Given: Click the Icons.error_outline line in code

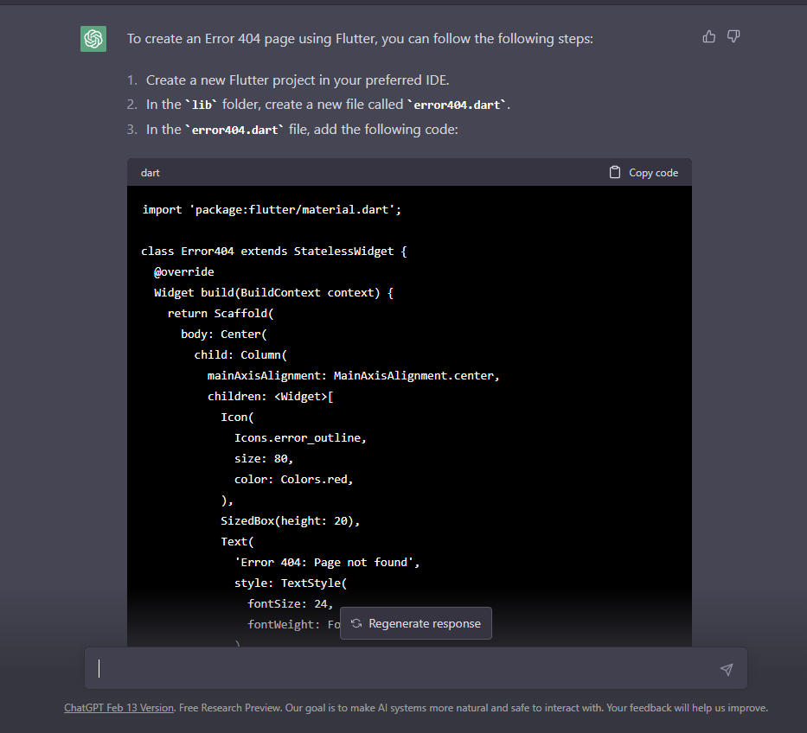Looking at the screenshot, I should (x=299, y=437).
